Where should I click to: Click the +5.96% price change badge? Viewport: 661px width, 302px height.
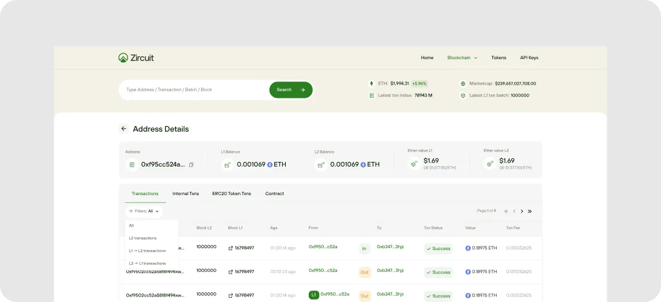tap(419, 83)
